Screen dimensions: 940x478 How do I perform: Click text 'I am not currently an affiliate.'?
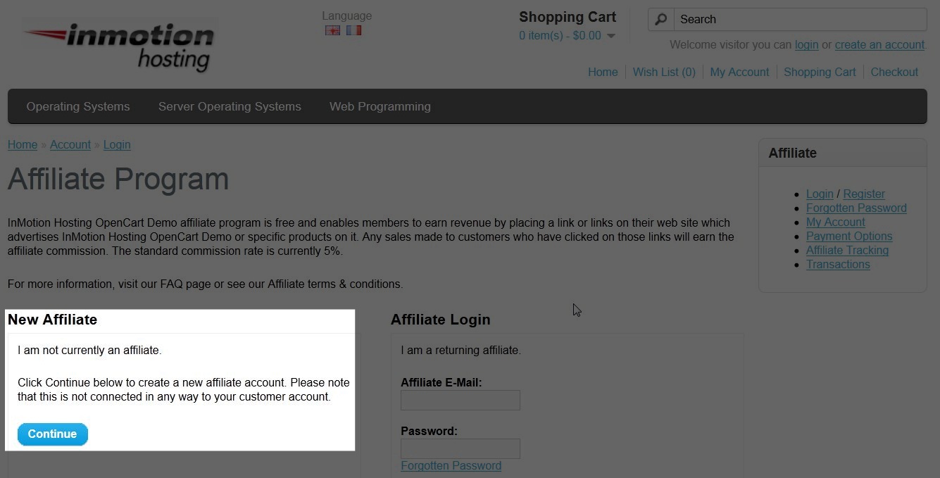(x=89, y=350)
